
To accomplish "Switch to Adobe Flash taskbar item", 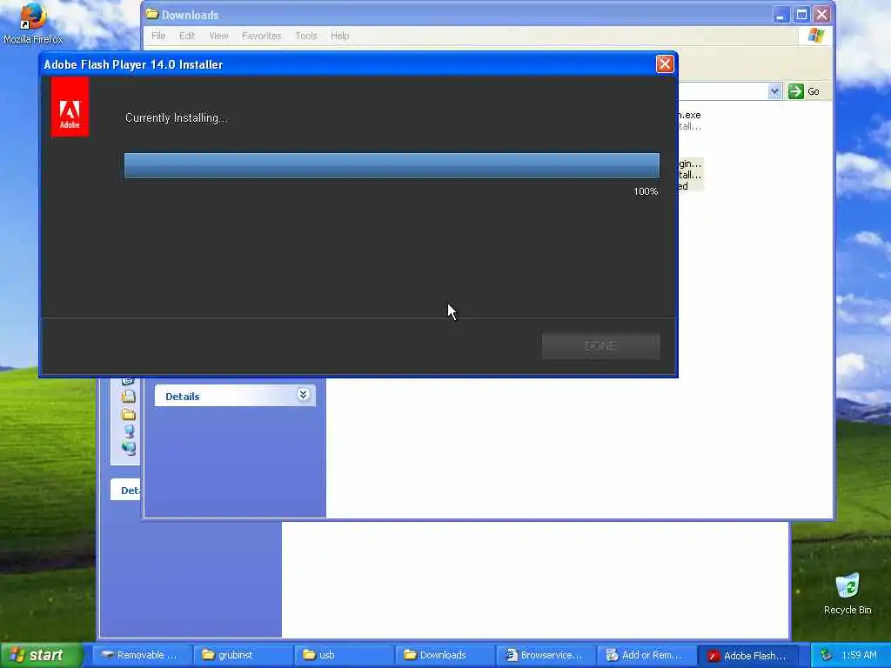I will [748, 656].
